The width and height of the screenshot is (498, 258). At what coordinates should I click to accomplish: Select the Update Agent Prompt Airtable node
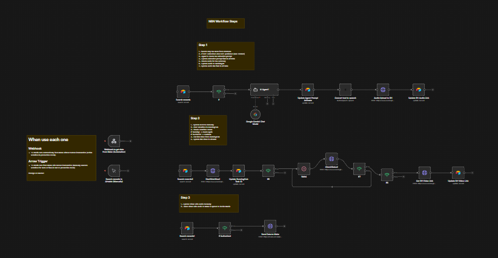pos(308,90)
